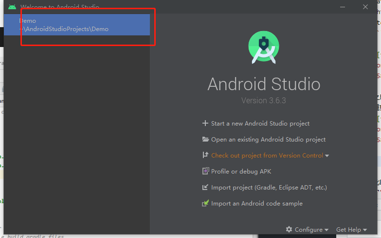The height and width of the screenshot is (238, 381).
Task: Click the folder icon for opening existing project
Action: (x=205, y=140)
